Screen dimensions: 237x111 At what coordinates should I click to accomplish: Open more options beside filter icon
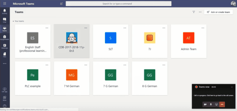pos(200,12)
